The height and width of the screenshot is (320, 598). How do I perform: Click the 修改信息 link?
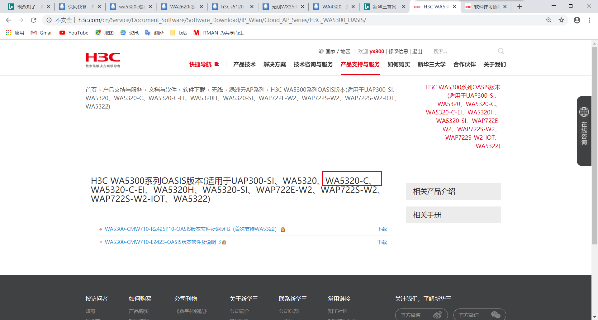point(398,51)
